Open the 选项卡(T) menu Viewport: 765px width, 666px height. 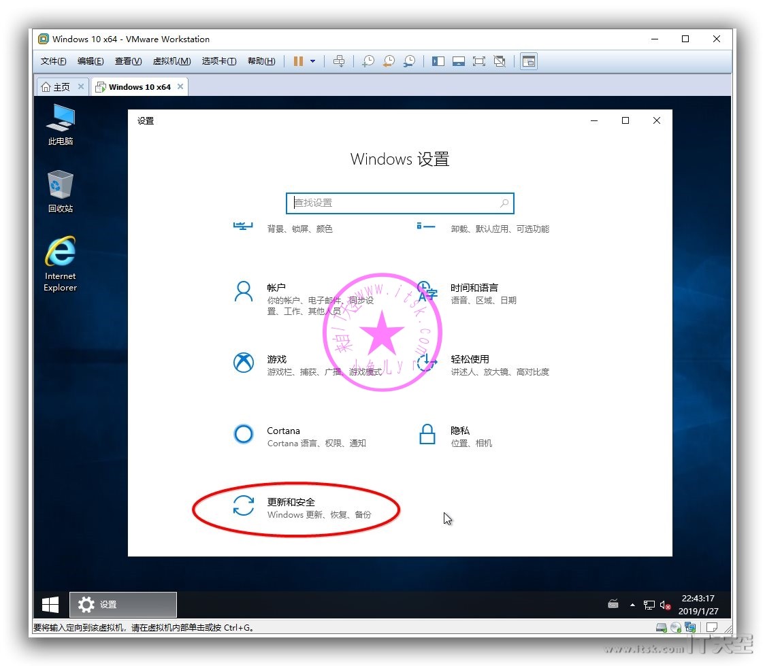pos(219,61)
